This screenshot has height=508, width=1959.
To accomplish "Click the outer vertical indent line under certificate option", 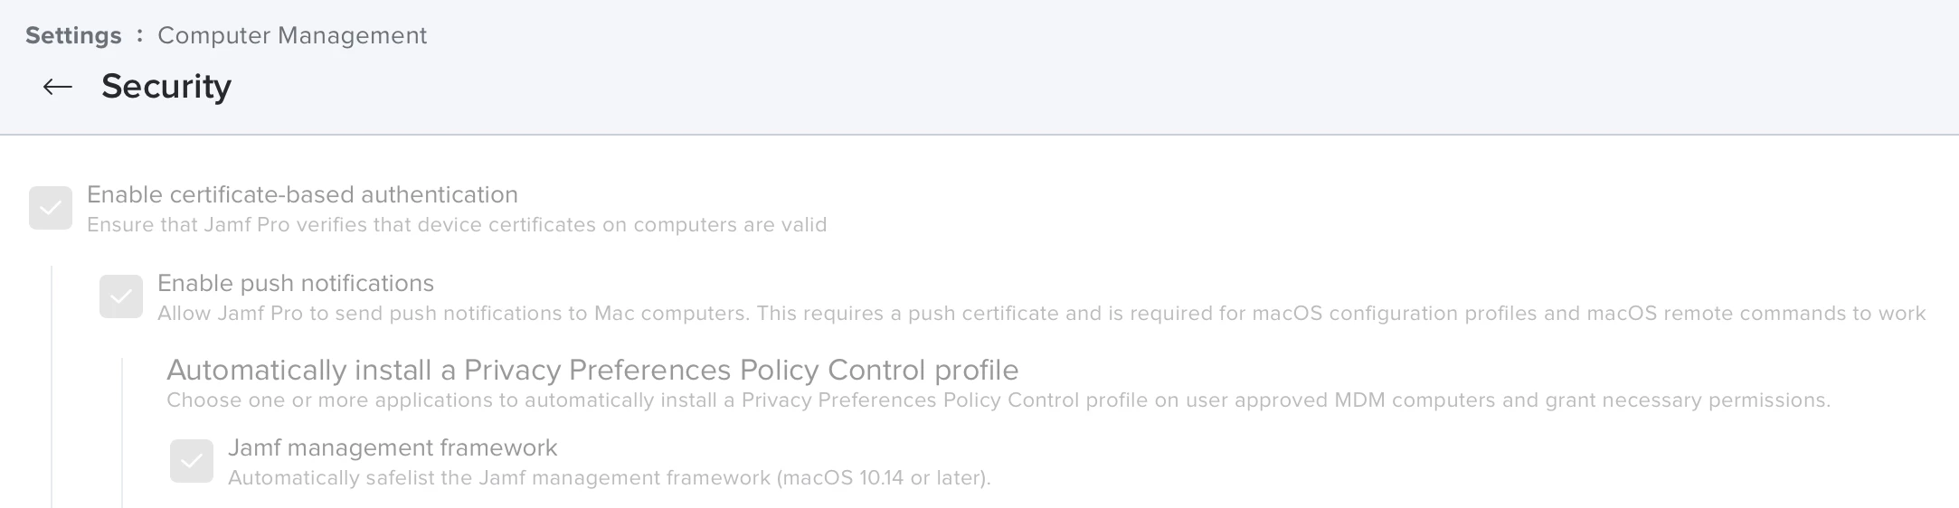I will click(52, 387).
